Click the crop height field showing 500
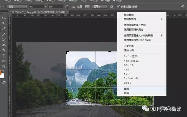The width and height of the screenshot is (187, 117). click(56, 6)
